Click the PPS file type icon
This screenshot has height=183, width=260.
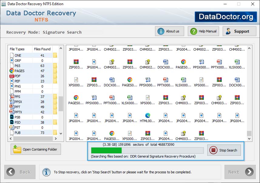point(12,97)
